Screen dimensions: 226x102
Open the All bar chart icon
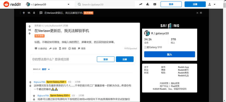click(148, 4)
